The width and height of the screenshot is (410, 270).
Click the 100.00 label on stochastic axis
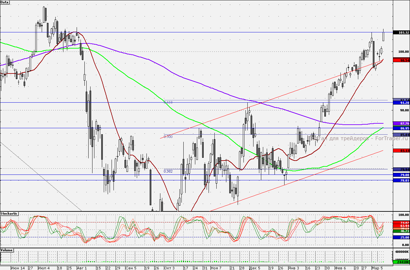(x=404, y=215)
